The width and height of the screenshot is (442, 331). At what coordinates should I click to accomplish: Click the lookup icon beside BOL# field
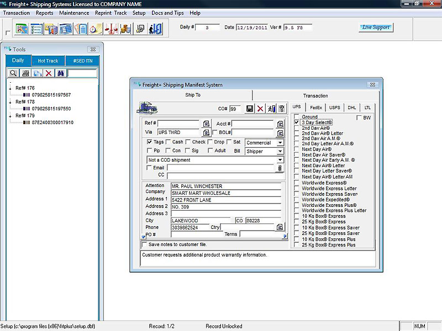(x=280, y=132)
